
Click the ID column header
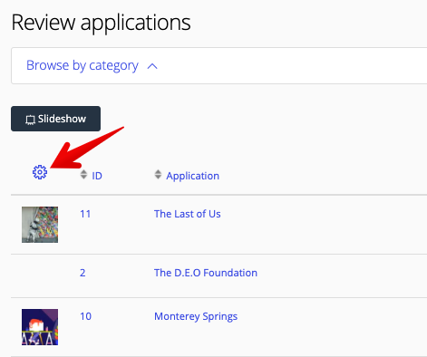(97, 176)
